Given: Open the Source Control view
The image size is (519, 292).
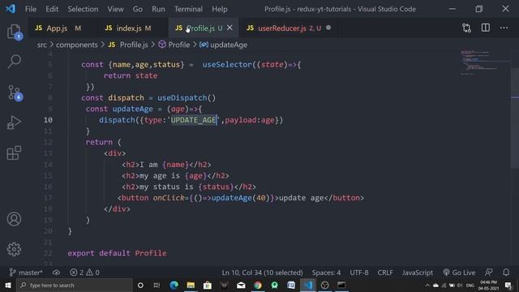Looking at the screenshot, I should click(x=14, y=92).
